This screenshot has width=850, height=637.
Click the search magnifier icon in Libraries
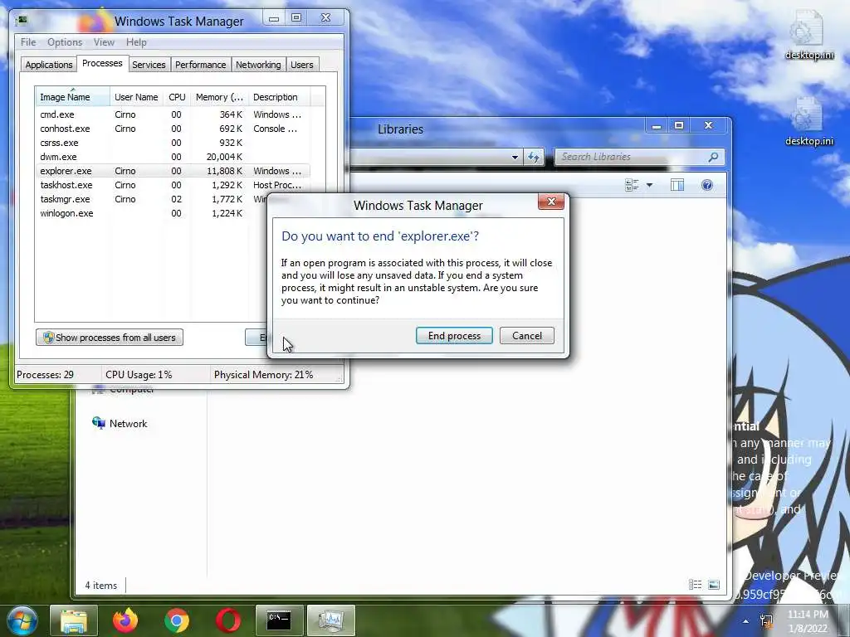(713, 157)
